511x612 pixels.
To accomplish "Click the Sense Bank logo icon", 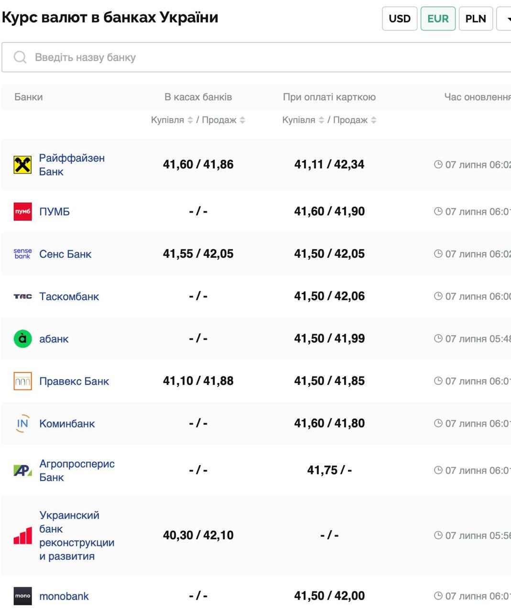I will coord(22,254).
